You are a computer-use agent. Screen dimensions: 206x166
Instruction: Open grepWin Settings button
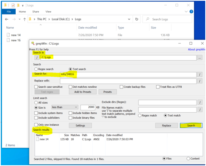pyautogui.click(x=80, y=126)
